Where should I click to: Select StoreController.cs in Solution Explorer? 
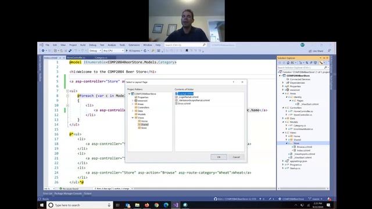click(x=303, y=115)
